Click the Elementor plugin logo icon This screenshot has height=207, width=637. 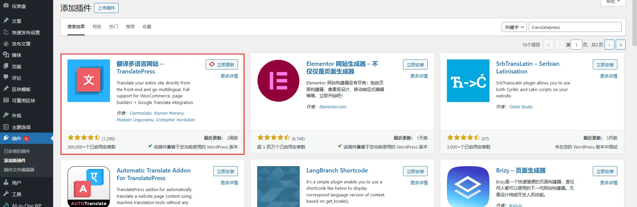tap(278, 81)
